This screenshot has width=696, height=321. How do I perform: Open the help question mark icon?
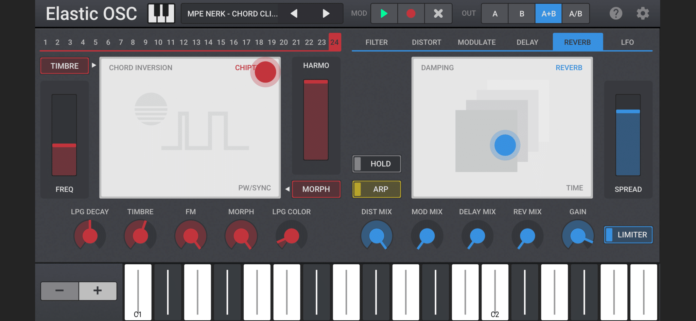tap(615, 14)
